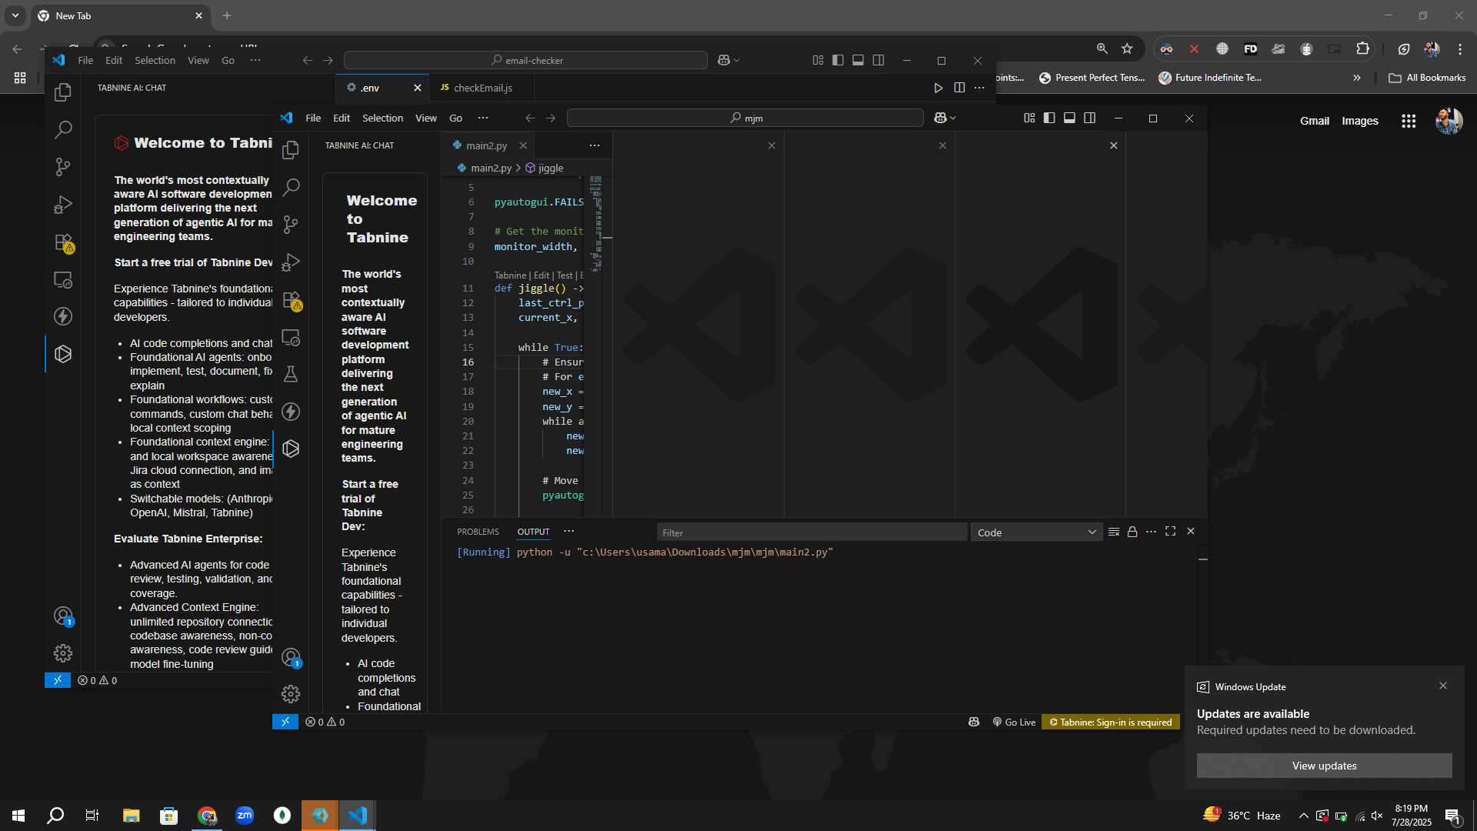Open the Copilot status icon in mjm status bar
This screenshot has width=1477, height=831.
click(x=974, y=722)
